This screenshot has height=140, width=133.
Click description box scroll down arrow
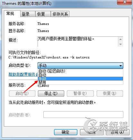(120, 44)
